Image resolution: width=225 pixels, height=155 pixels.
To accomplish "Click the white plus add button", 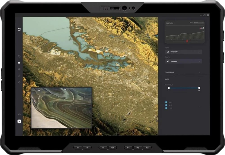I will click(x=19, y=122).
